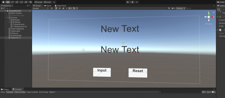Switch to the Project tab
The image size is (225, 98).
(5, 89)
